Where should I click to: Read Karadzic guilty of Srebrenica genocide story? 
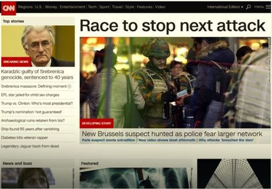(37, 74)
